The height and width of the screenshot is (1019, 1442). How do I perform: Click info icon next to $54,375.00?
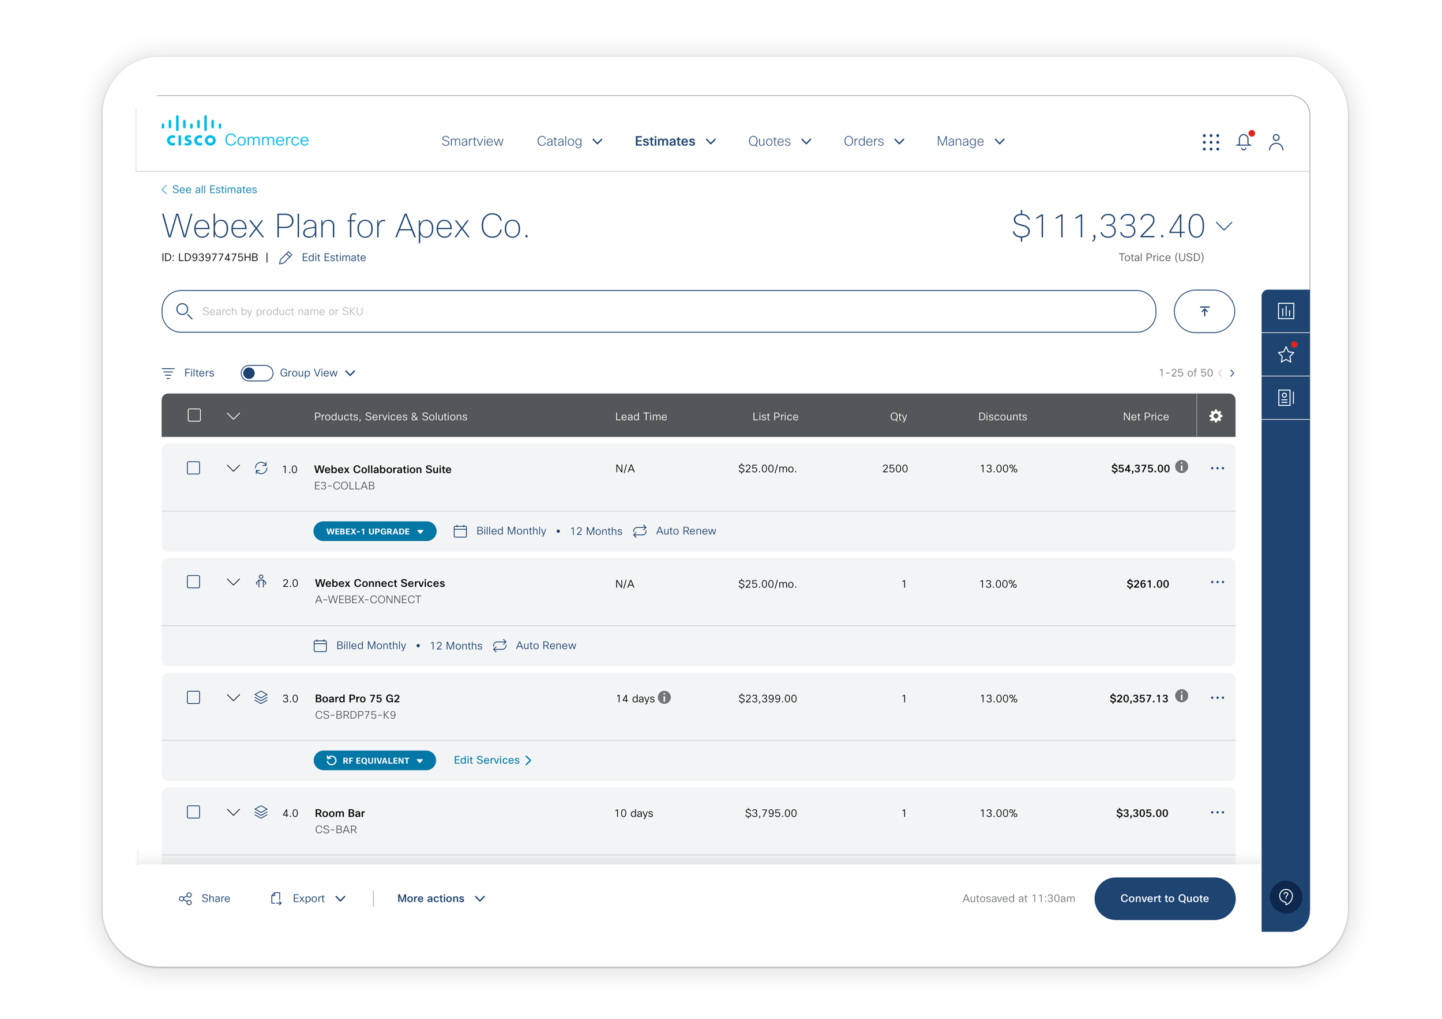1181,467
